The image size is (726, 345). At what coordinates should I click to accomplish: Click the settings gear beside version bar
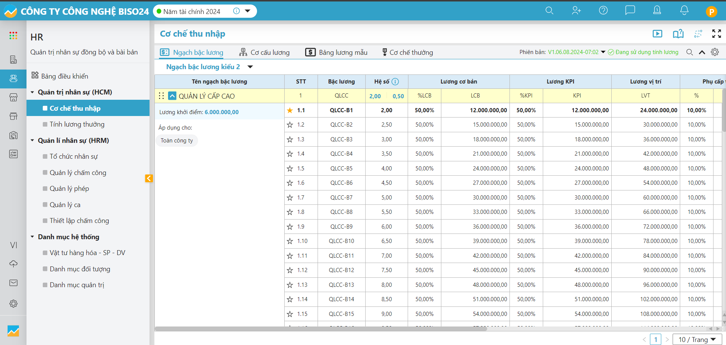click(715, 52)
